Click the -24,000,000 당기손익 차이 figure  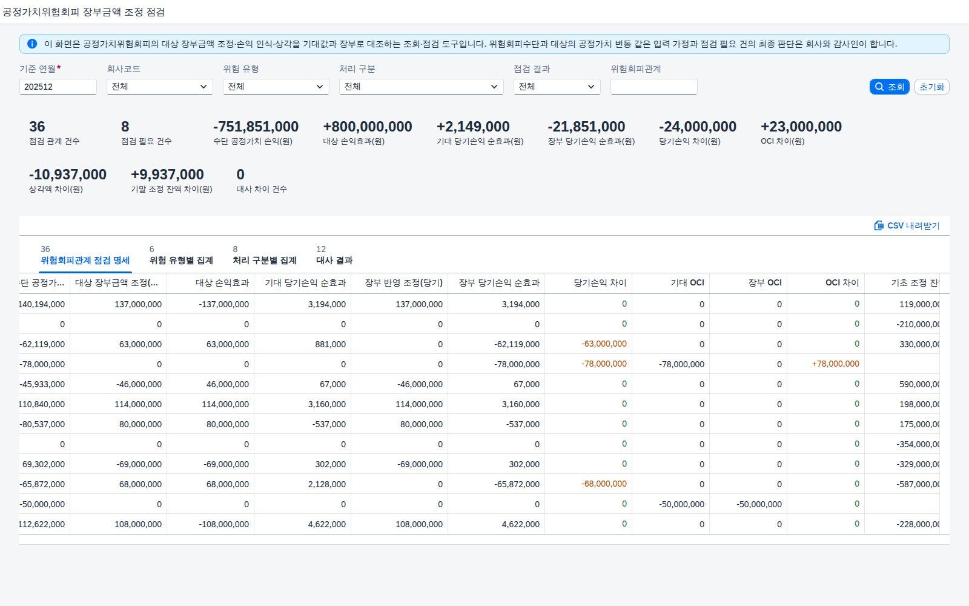(698, 127)
